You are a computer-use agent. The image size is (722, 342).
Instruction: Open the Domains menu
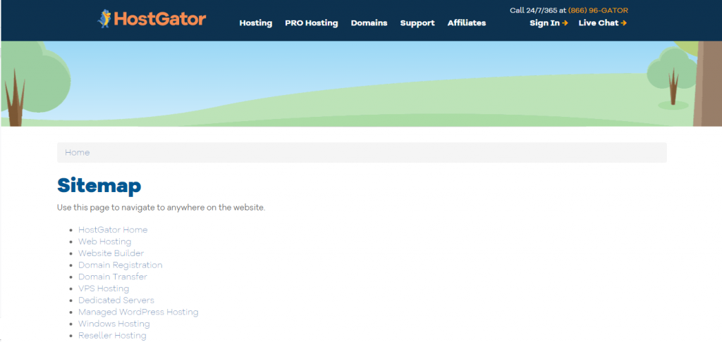(x=369, y=23)
